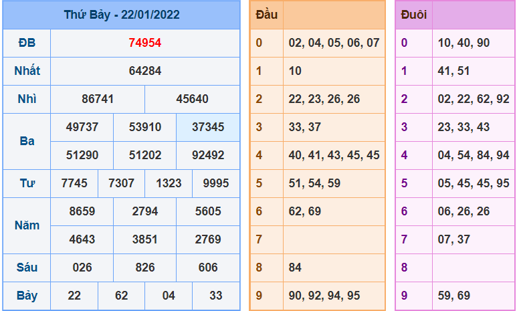Select seventh prize number 62
Viewport: 517px width, 311px height.
click(121, 296)
